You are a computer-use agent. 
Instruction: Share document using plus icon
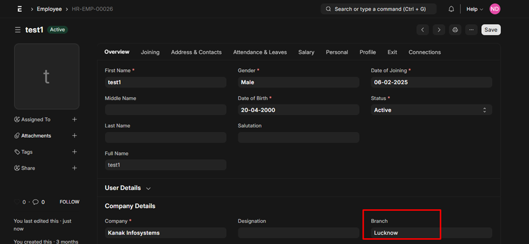(x=74, y=168)
